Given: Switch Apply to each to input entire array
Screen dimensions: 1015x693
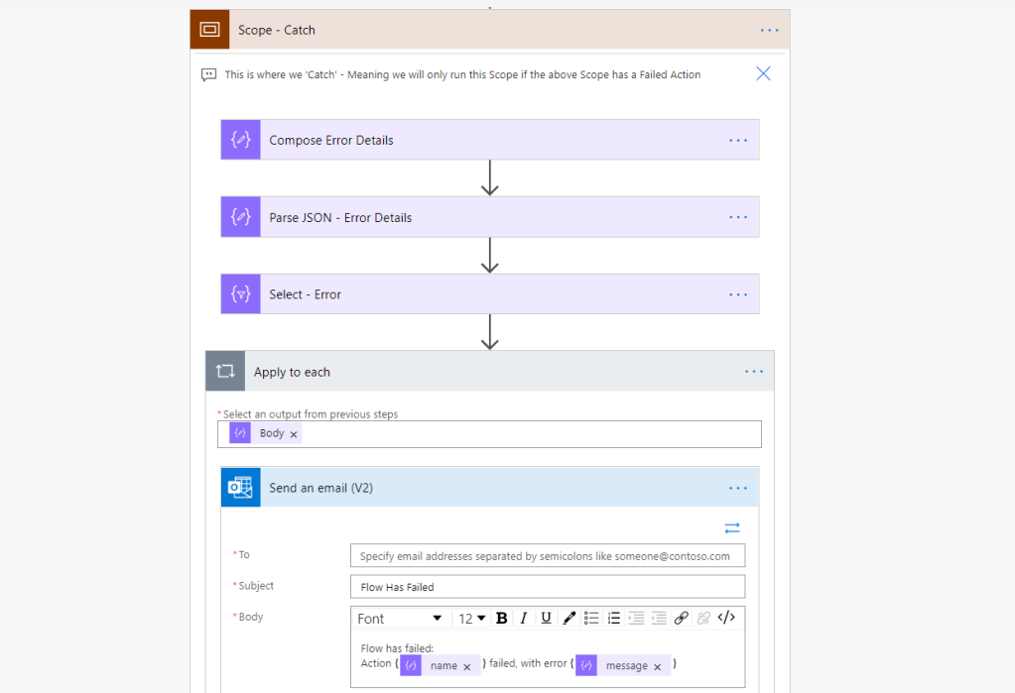Looking at the screenshot, I should 732,527.
